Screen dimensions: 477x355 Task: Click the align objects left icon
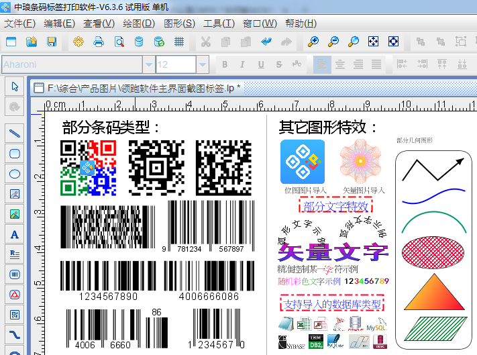402,64
